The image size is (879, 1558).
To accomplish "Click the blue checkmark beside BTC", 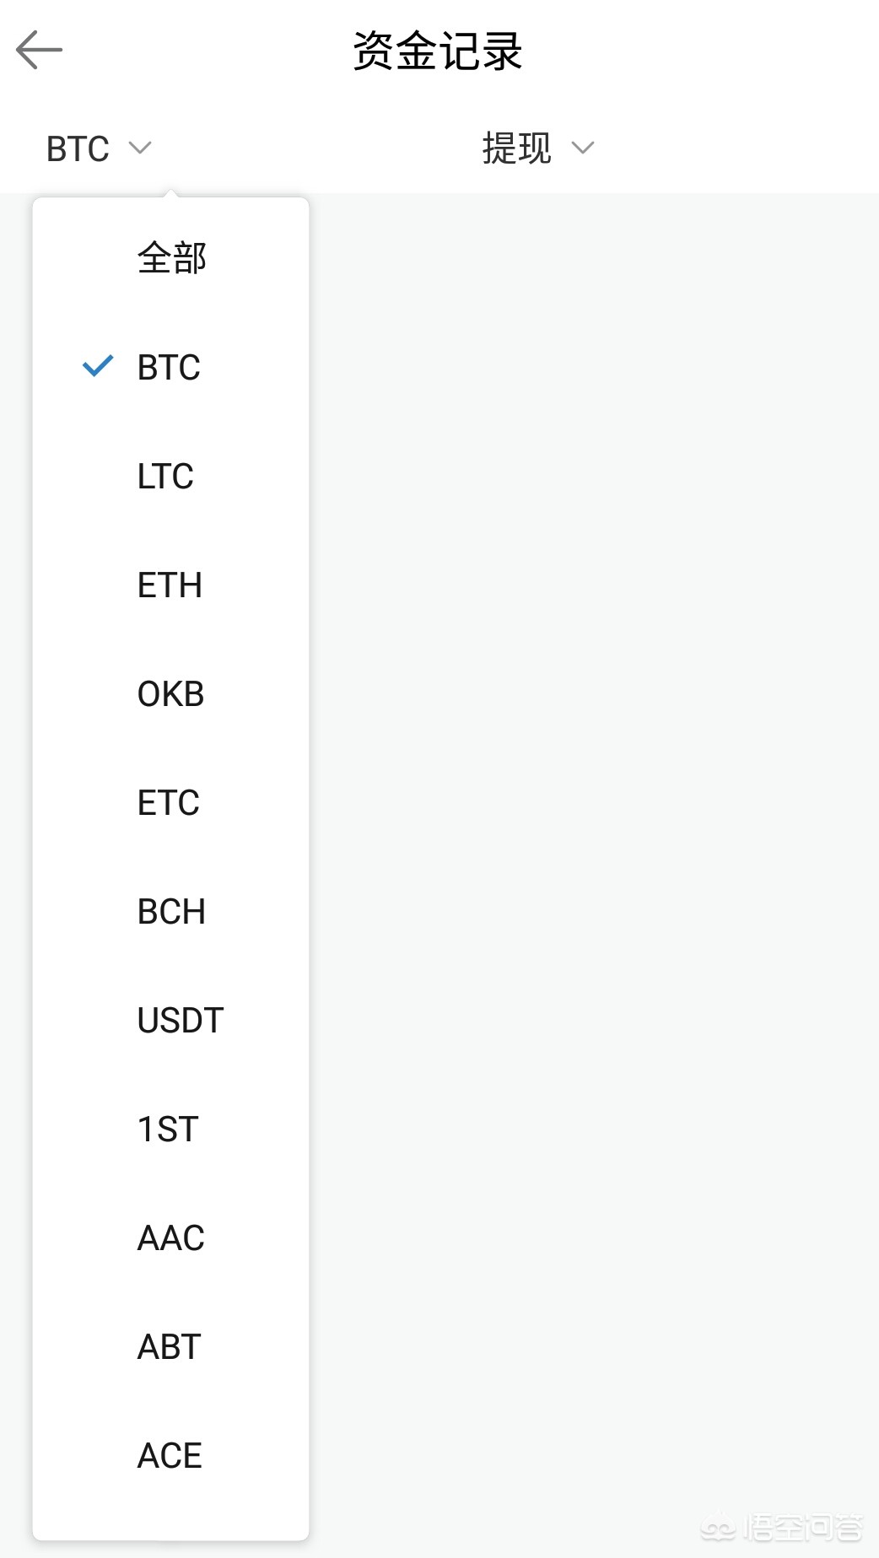I will click(x=98, y=366).
